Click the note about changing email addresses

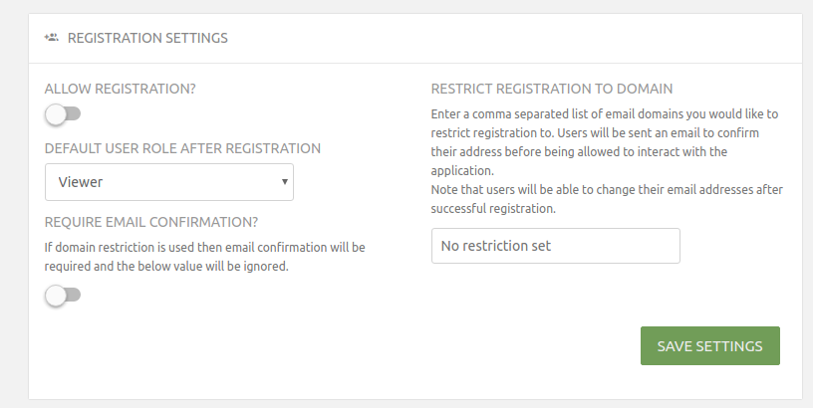point(604,199)
